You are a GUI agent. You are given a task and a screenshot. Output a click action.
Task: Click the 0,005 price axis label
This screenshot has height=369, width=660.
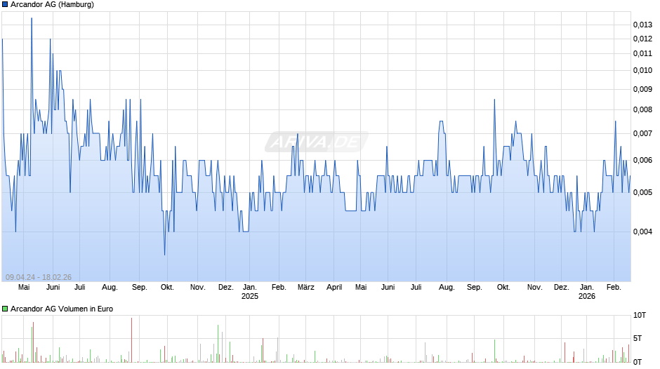pyautogui.click(x=642, y=193)
